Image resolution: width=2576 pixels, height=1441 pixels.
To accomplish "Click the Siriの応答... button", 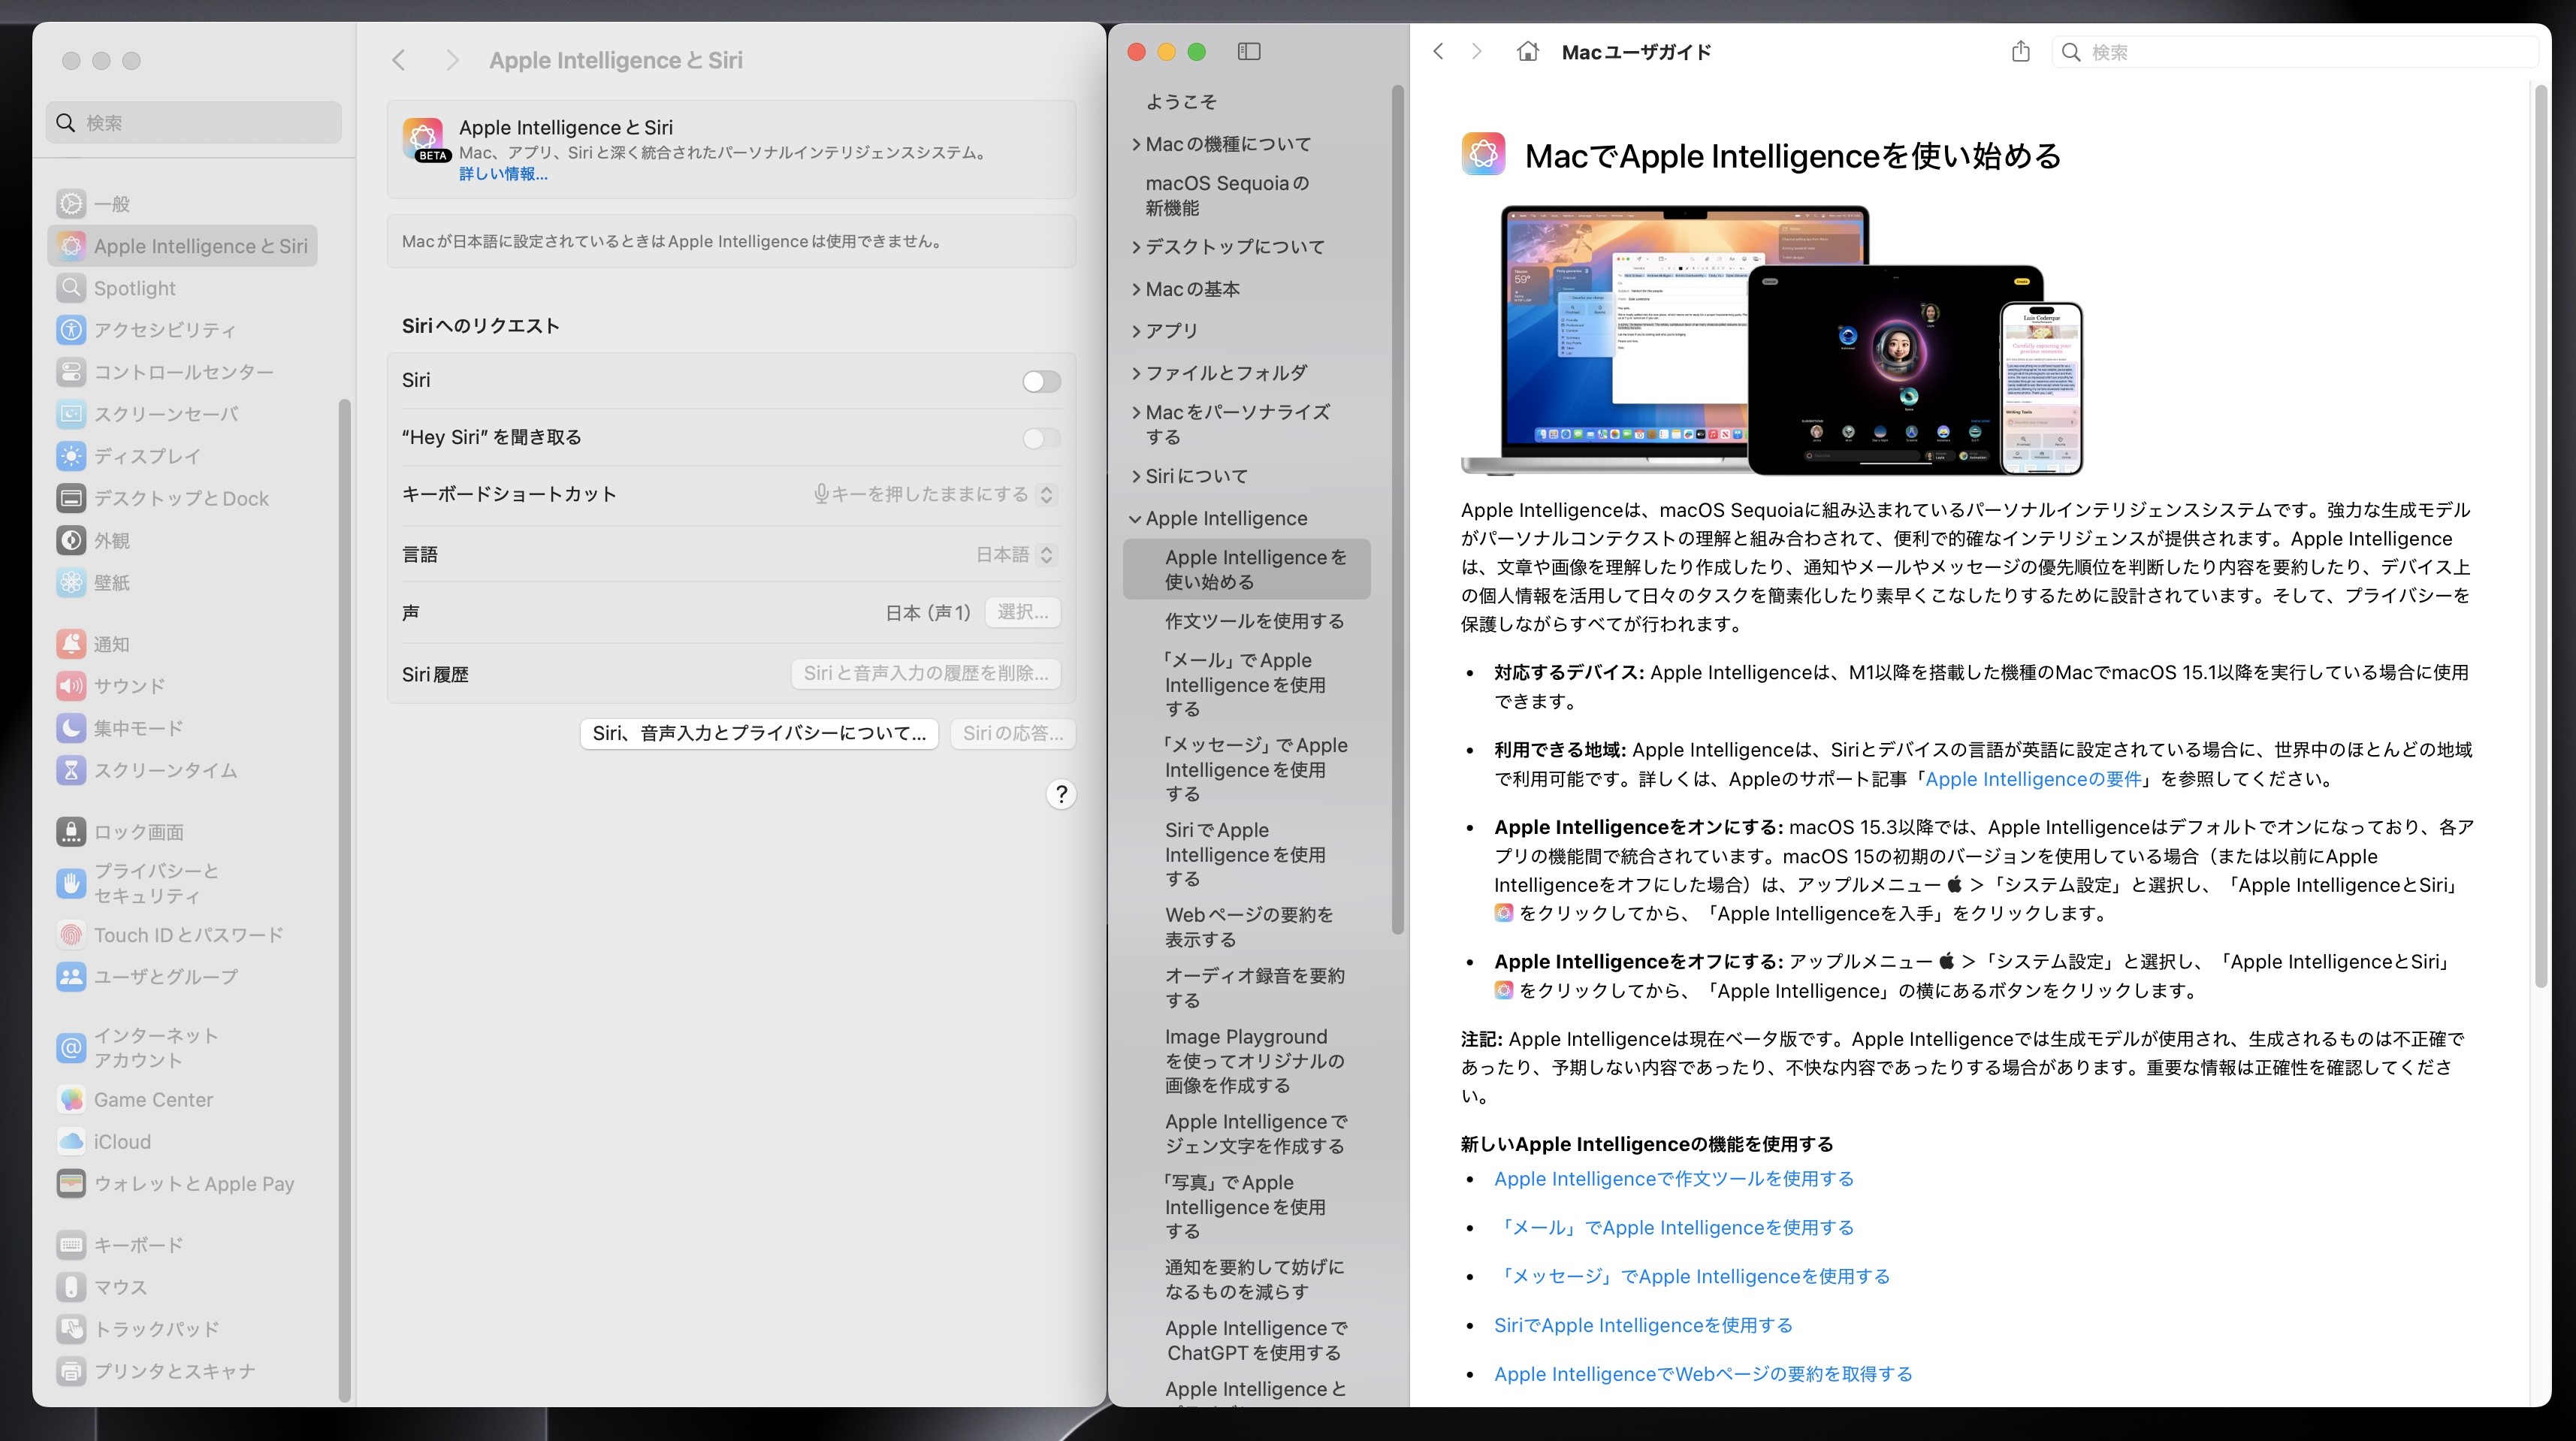I will [1012, 733].
